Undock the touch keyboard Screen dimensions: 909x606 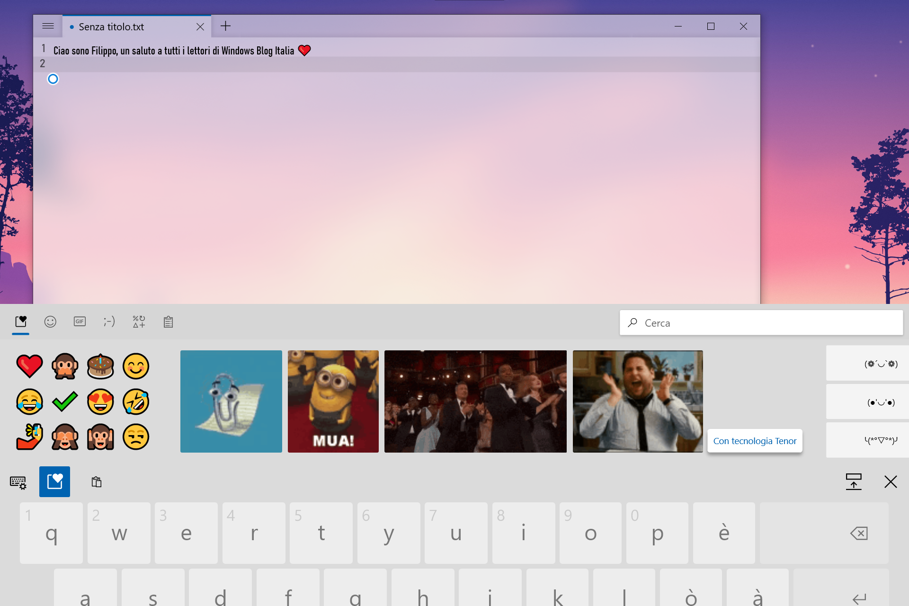pyautogui.click(x=854, y=482)
